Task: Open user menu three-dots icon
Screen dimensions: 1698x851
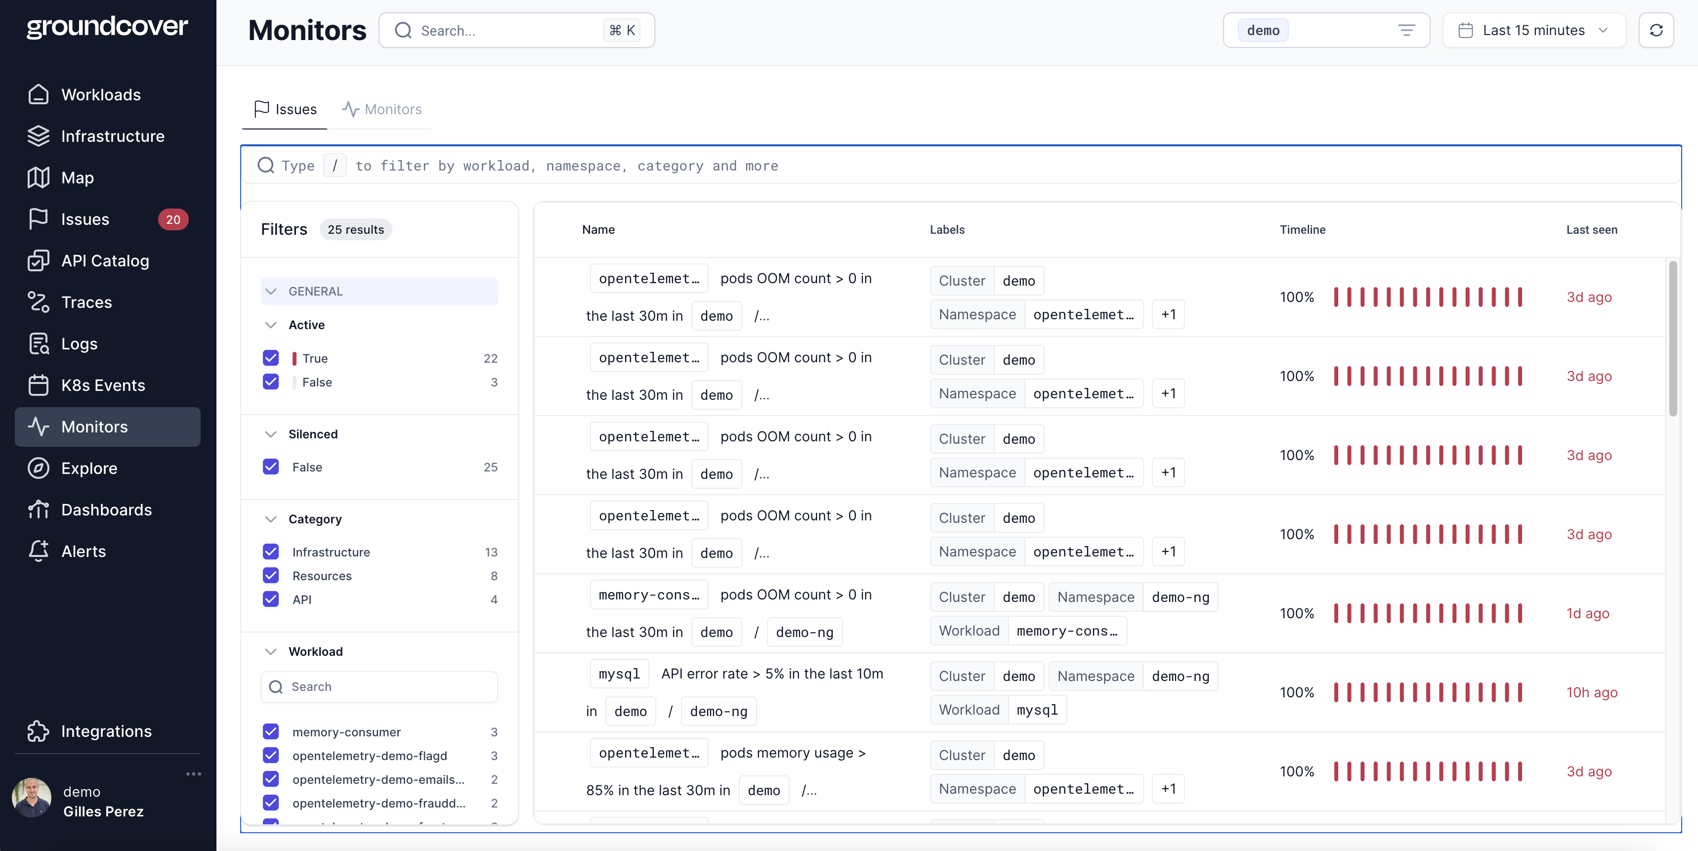Action: (193, 774)
